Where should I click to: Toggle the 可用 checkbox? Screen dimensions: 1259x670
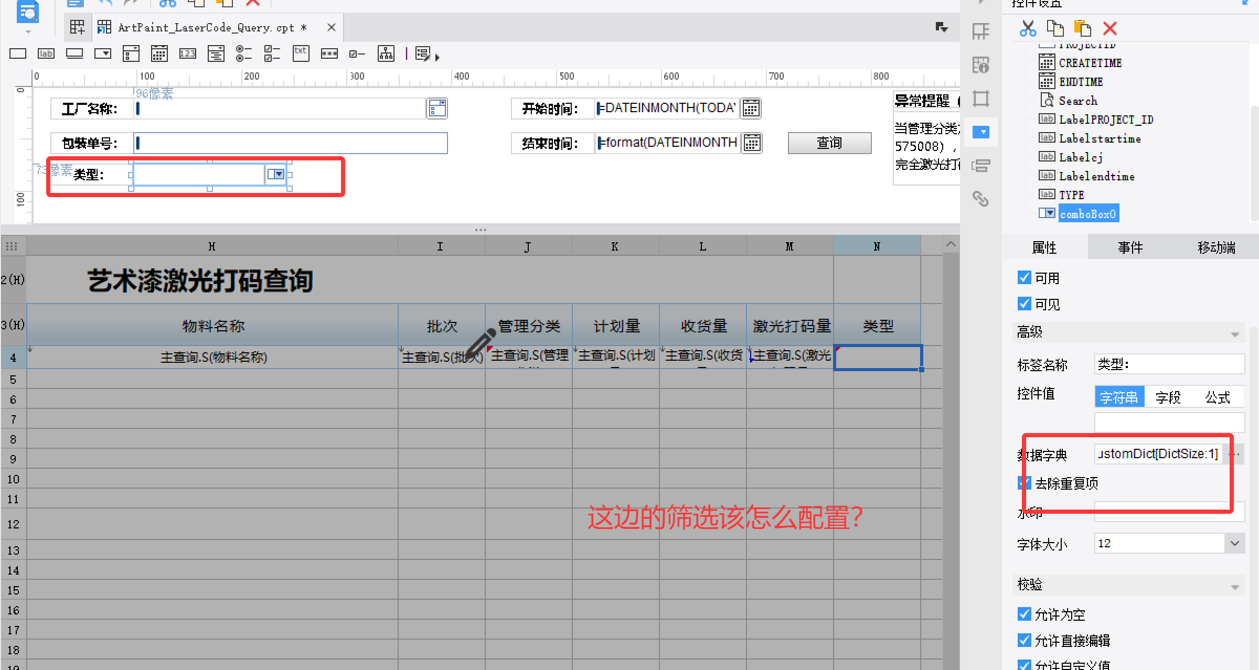1024,277
